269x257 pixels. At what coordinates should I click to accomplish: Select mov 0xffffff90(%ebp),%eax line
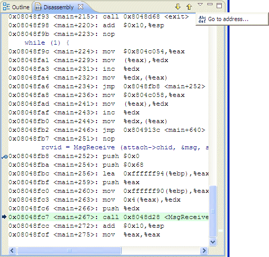[x=109, y=191]
